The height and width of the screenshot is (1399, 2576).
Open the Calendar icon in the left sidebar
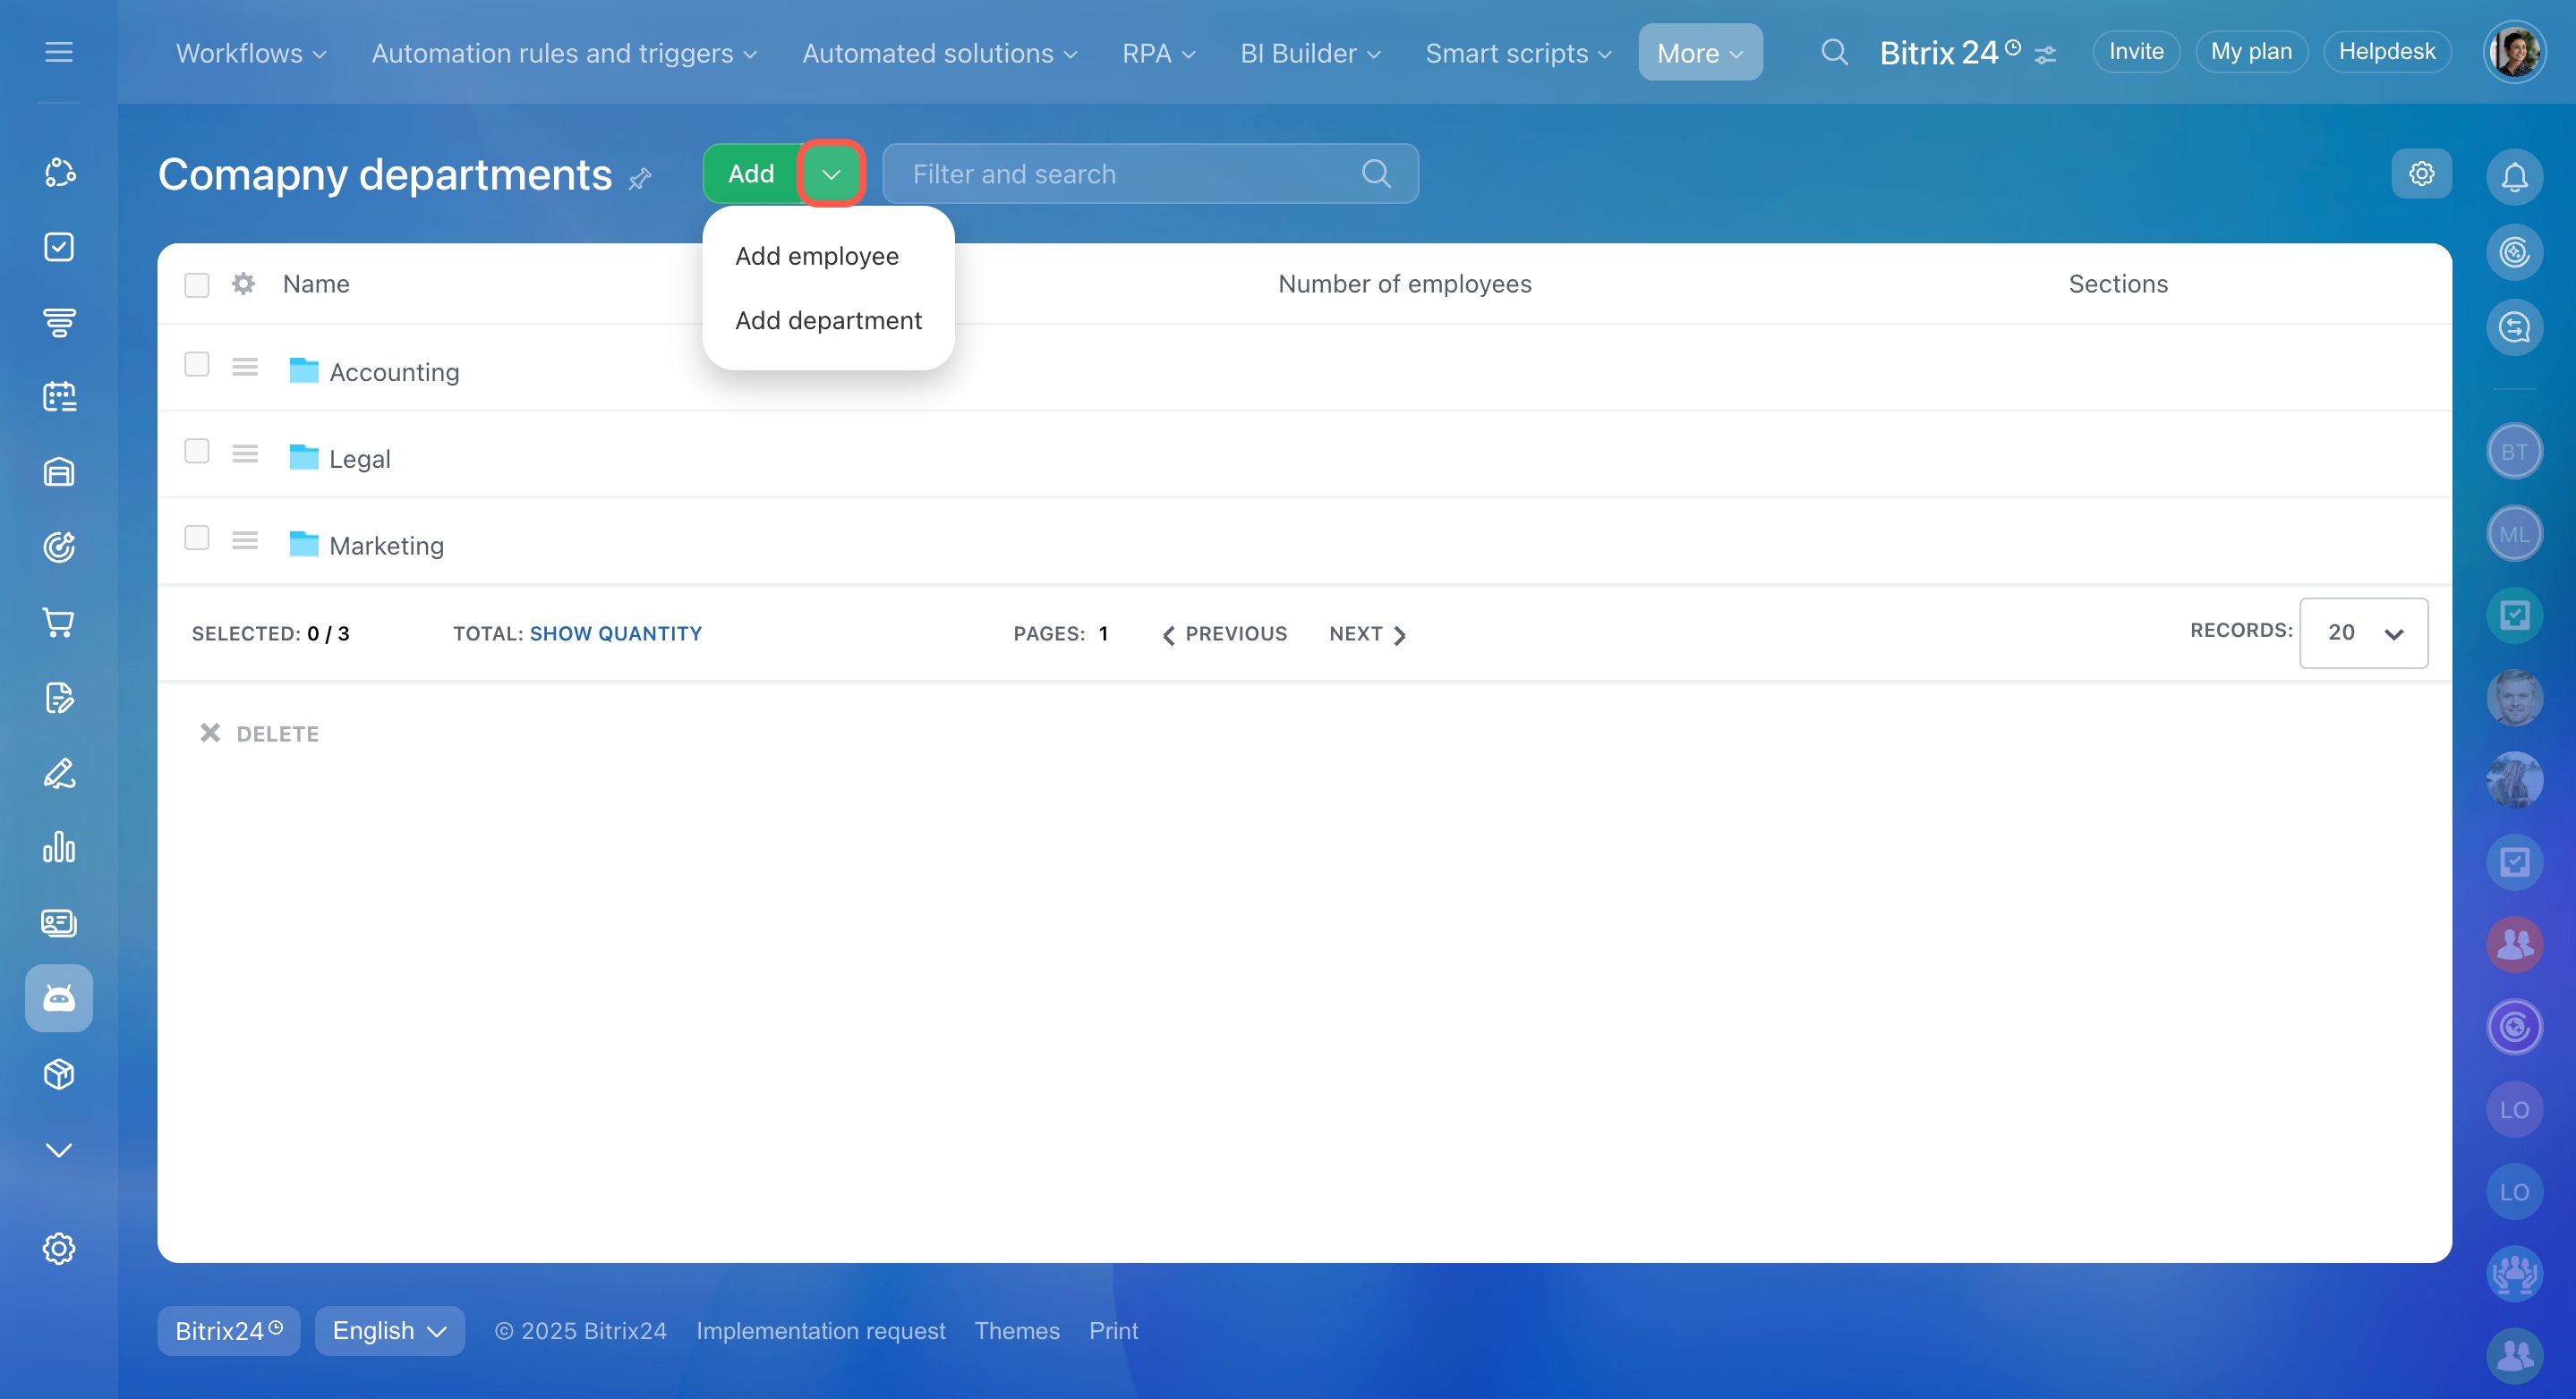point(59,397)
